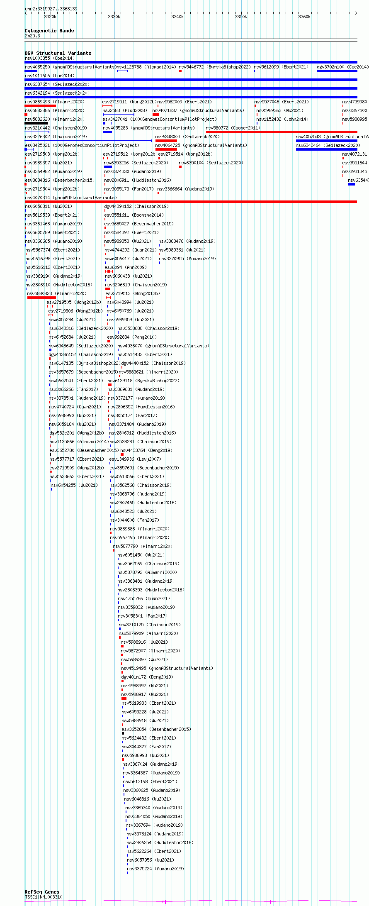This screenshot has width=369, height=906.
Task: Select nsv5582009 (Ebert2021) label
Action: pos(184,102)
